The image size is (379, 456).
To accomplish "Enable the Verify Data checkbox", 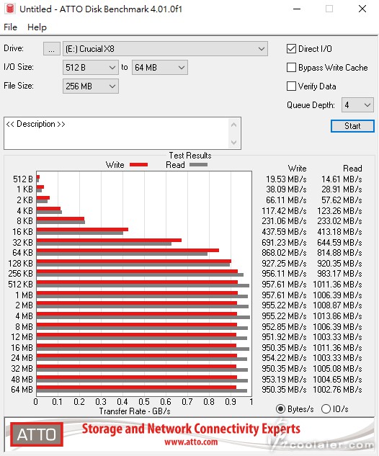I will 291,86.
